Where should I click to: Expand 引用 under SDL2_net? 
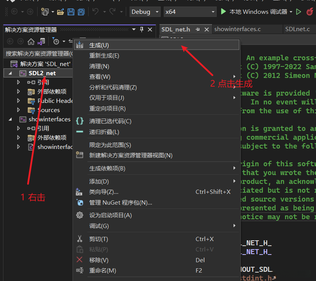click(x=18, y=82)
